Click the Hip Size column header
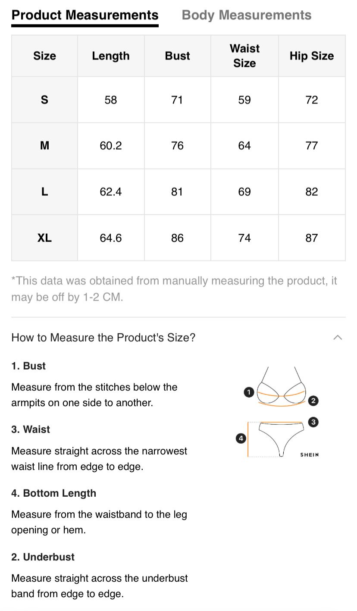This screenshot has height=611, width=357. tap(312, 56)
